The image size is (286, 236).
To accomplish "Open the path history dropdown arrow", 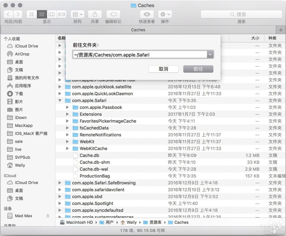I will 210,54.
